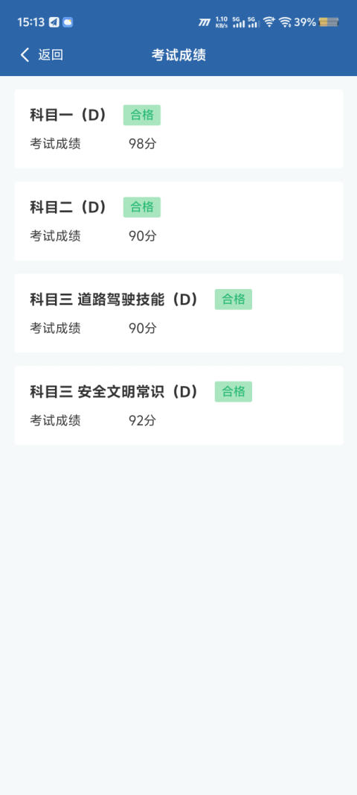Tap the Telegram notification icon in status bar
Image resolution: width=357 pixels, height=795 pixels.
click(54, 22)
